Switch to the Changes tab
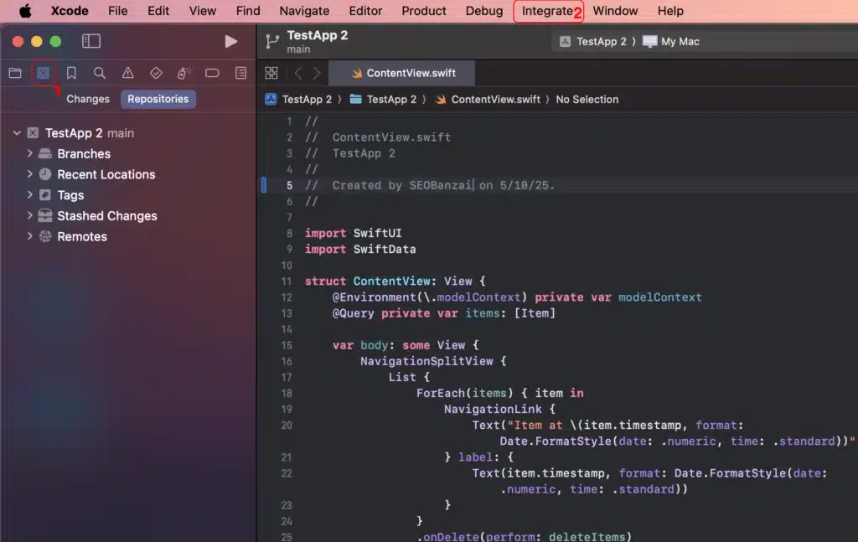This screenshot has width=858, height=542. coord(88,99)
